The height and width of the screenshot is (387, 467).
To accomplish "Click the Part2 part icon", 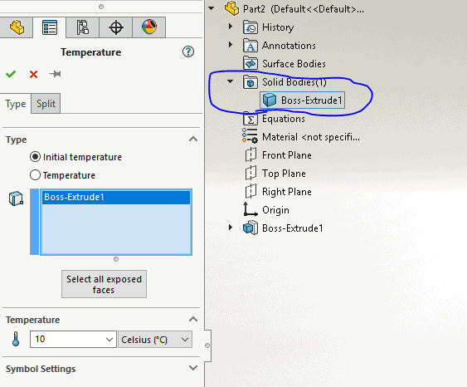I will tap(232, 8).
